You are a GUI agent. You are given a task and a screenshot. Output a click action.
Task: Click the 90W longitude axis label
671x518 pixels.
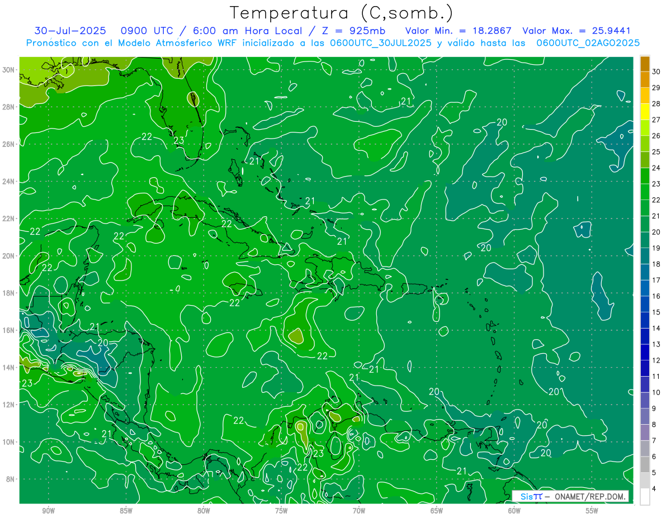(x=48, y=511)
